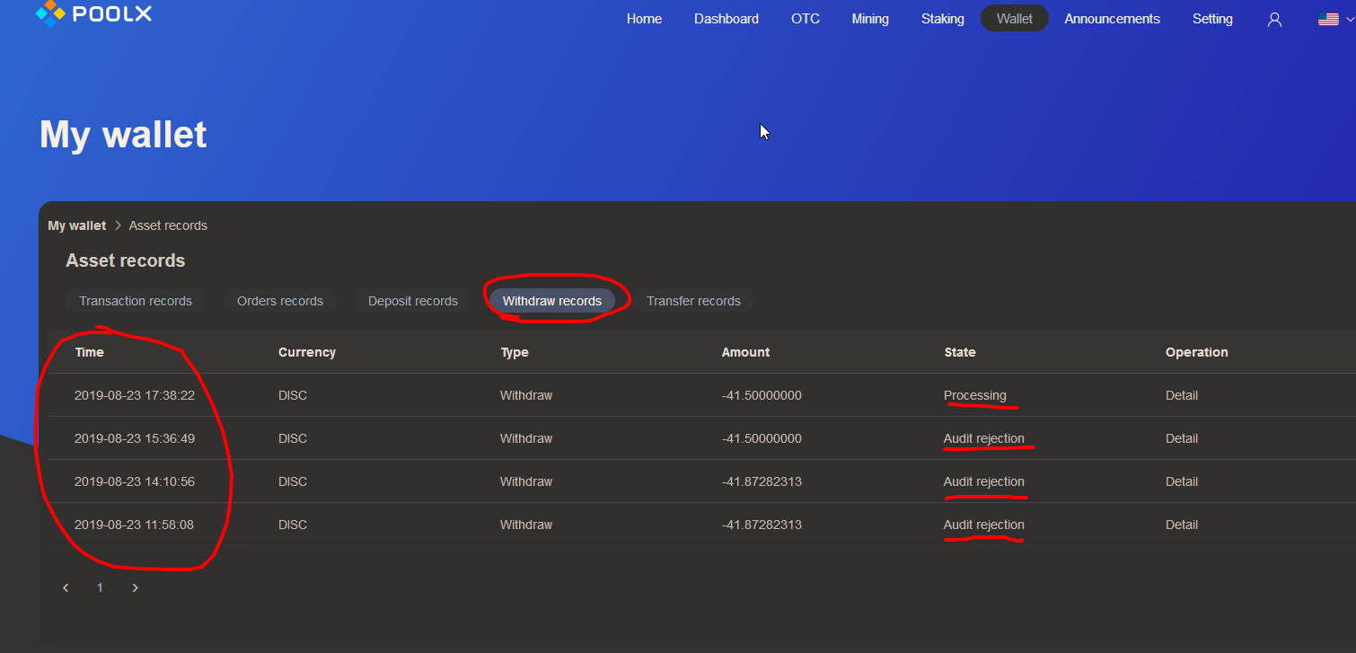Click DISC currency in 11:58:08 row

pos(293,525)
